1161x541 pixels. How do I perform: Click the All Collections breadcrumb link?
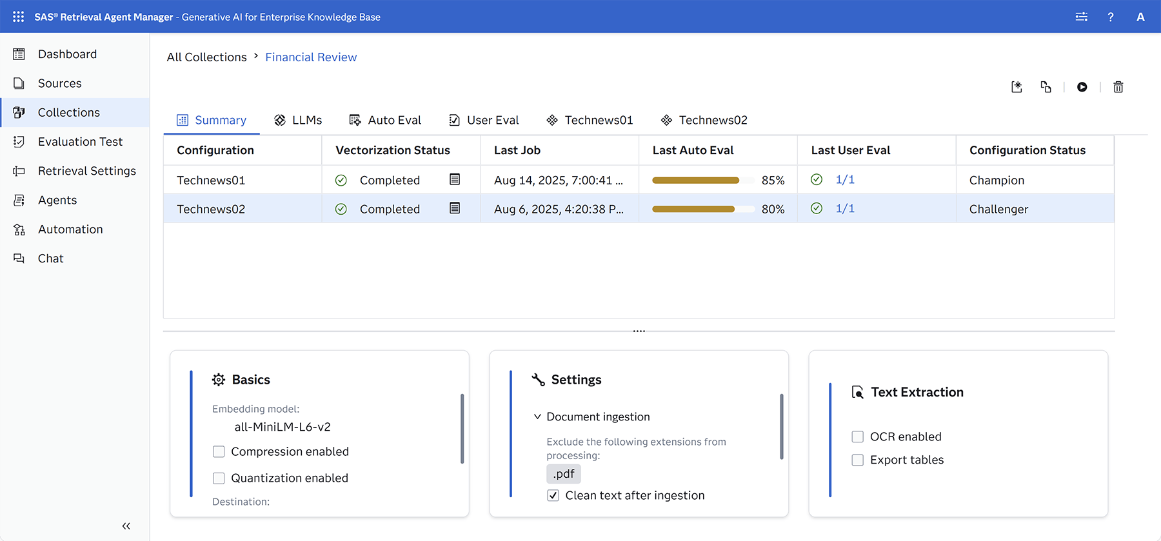tap(206, 57)
